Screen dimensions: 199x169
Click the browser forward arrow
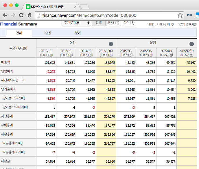click(x=13, y=15)
